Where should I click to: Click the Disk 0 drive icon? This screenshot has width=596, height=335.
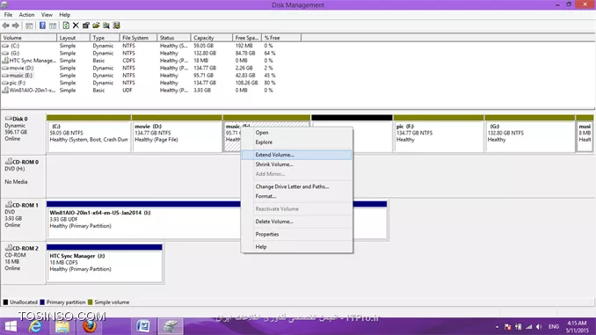pos(9,119)
